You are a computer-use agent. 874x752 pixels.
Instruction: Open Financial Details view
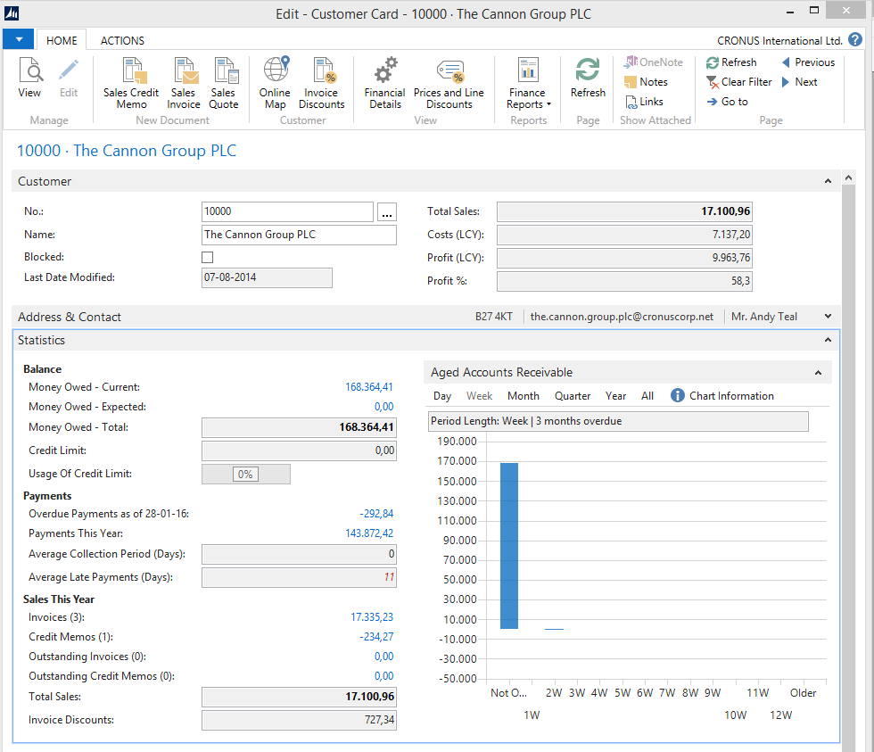(384, 84)
